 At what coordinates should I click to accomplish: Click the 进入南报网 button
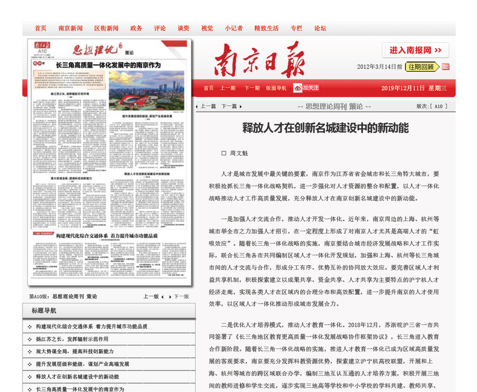[415, 50]
